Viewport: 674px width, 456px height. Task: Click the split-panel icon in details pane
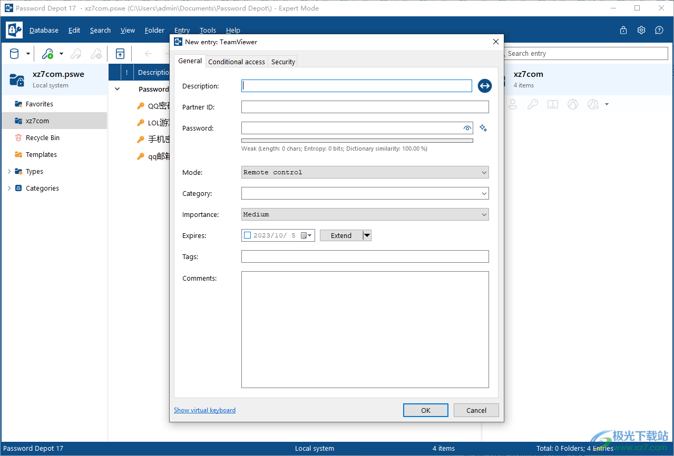(553, 104)
